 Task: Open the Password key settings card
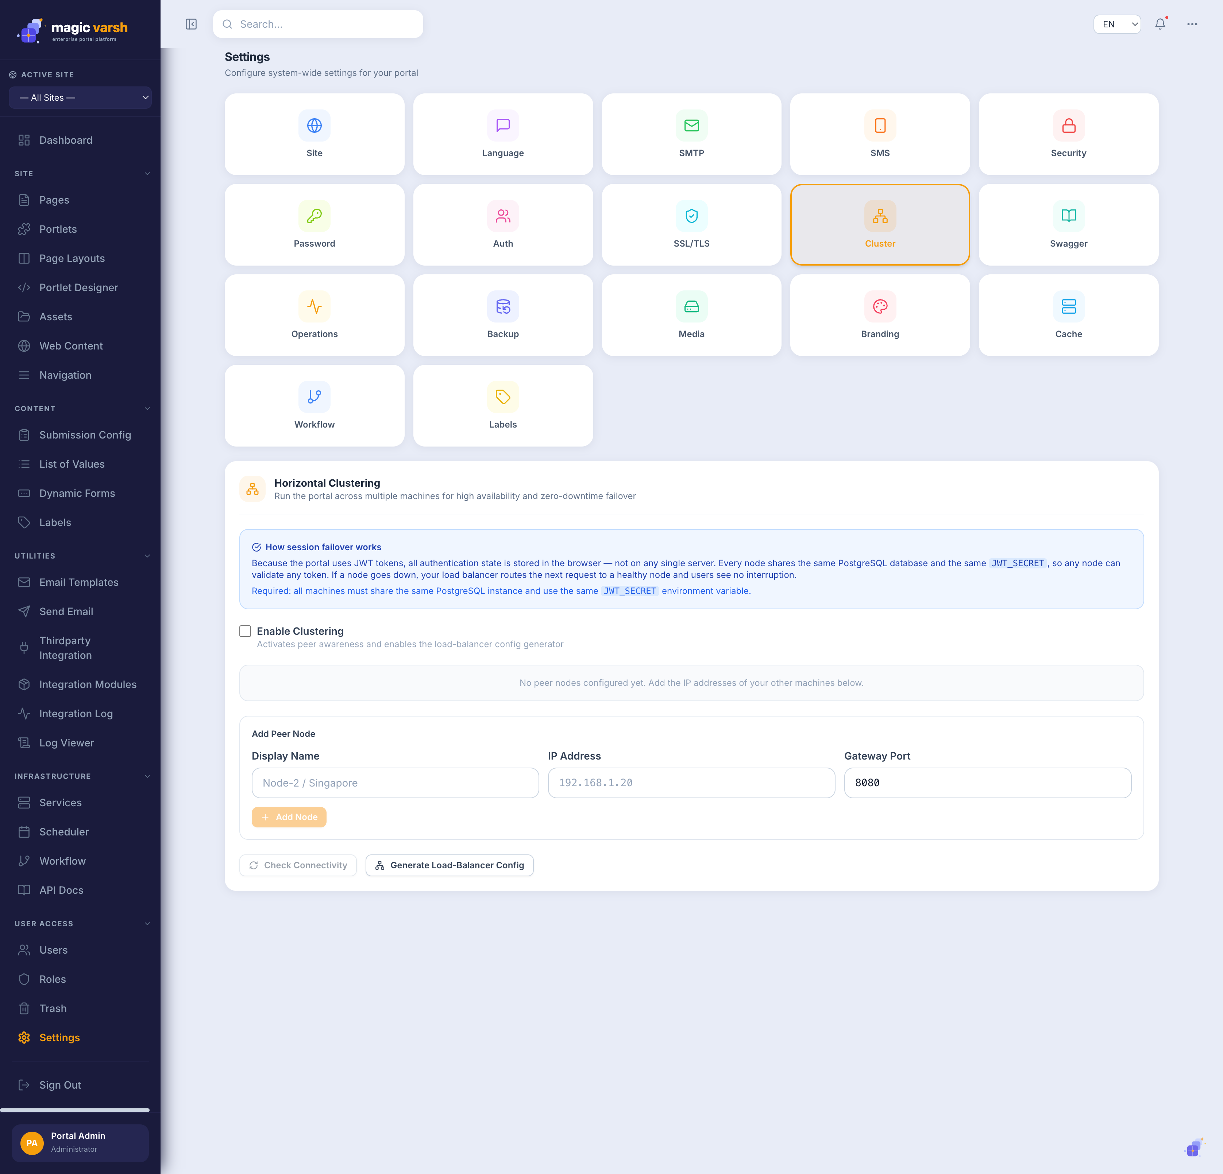pos(315,225)
